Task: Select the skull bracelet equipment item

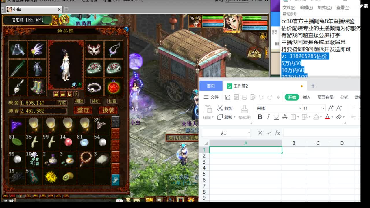Action: [94, 87]
